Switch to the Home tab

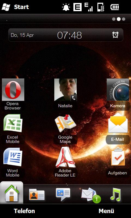[12, 193]
